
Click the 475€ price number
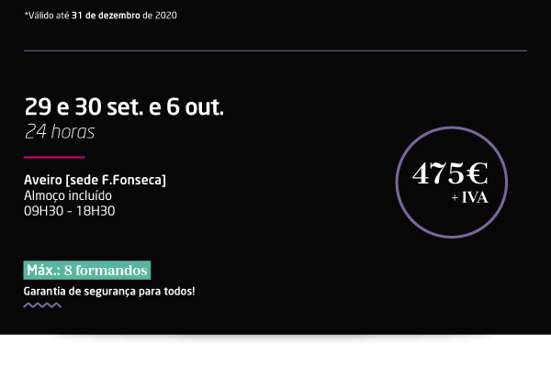pos(450,173)
